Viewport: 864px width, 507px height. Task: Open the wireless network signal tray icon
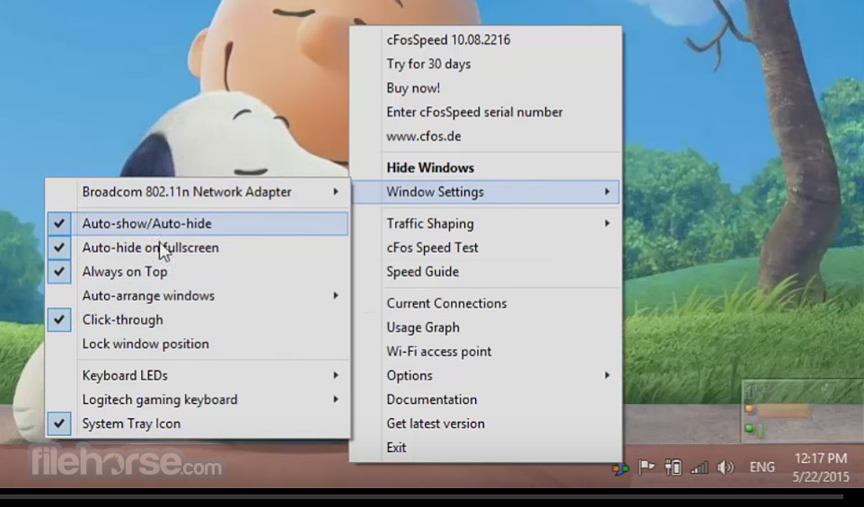tap(700, 468)
